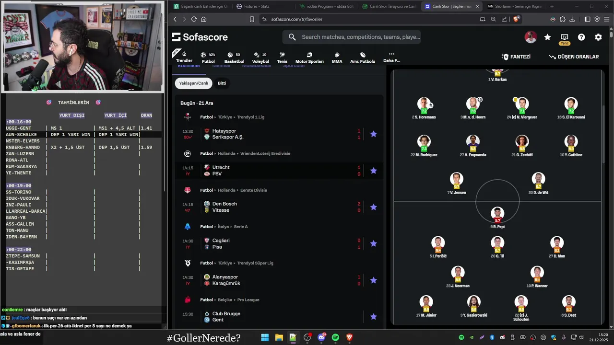Unfavorite the Club Brugge vs Gent star

[373, 317]
